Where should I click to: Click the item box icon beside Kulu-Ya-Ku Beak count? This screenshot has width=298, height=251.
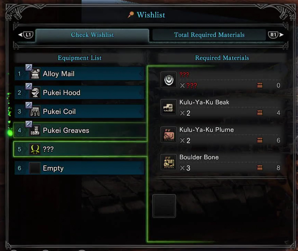[x=260, y=113]
